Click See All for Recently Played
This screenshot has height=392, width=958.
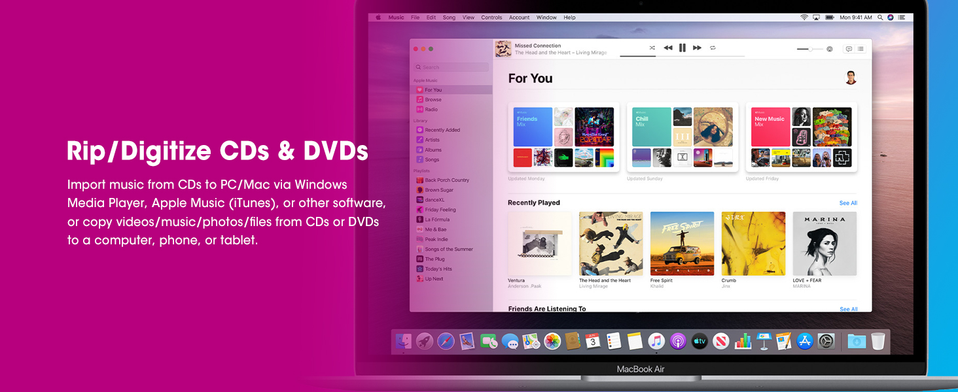848,203
